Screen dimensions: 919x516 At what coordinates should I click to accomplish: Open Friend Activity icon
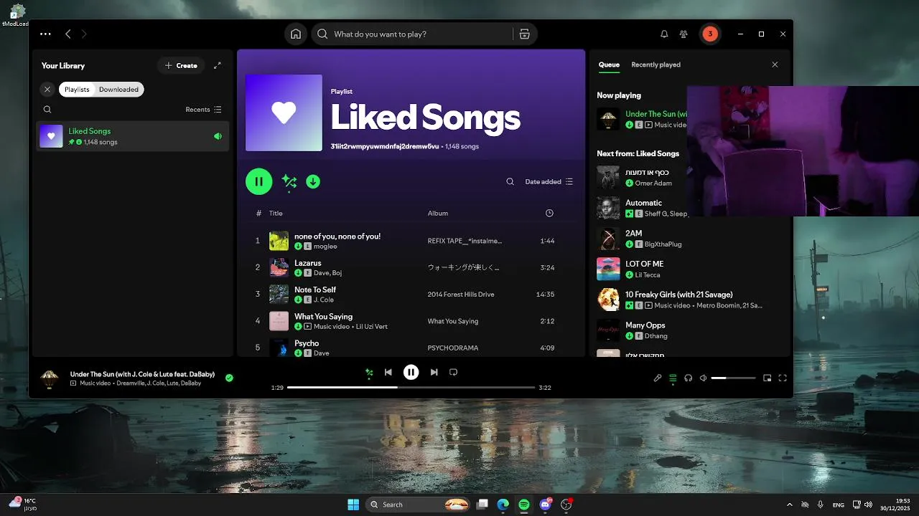click(x=684, y=34)
